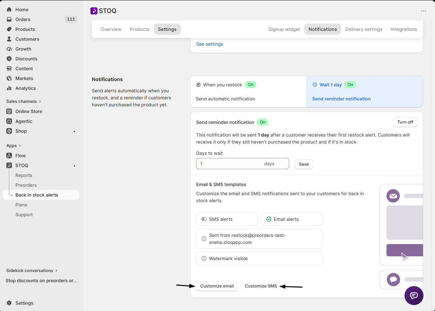
Task: Expand the Apps section chevron
Action: click(20, 146)
